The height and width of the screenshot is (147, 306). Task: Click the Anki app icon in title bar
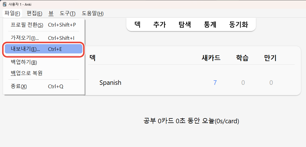[5, 4]
